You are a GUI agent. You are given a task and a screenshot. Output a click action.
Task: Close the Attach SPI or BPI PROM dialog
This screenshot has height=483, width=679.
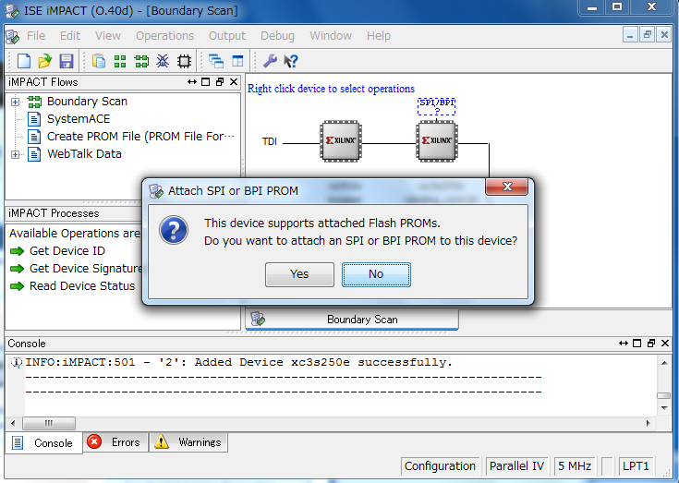(x=507, y=187)
